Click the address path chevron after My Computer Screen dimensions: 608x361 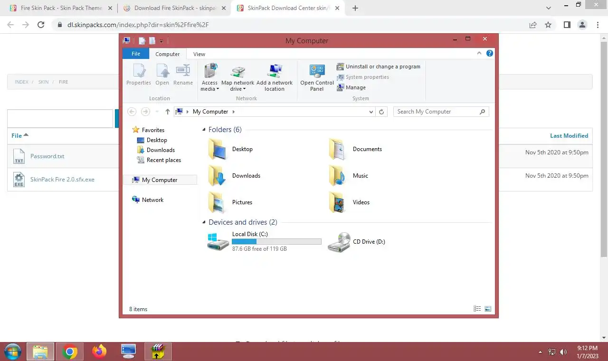tap(234, 112)
